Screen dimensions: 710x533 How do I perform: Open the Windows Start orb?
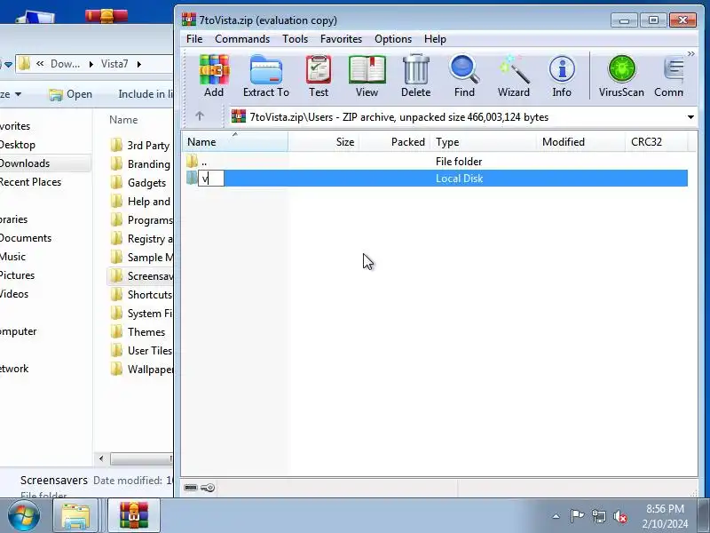pyautogui.click(x=23, y=515)
